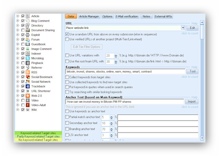Click the Tool button beside Keywords
Viewport: 219px width, 156px height.
[192, 71]
